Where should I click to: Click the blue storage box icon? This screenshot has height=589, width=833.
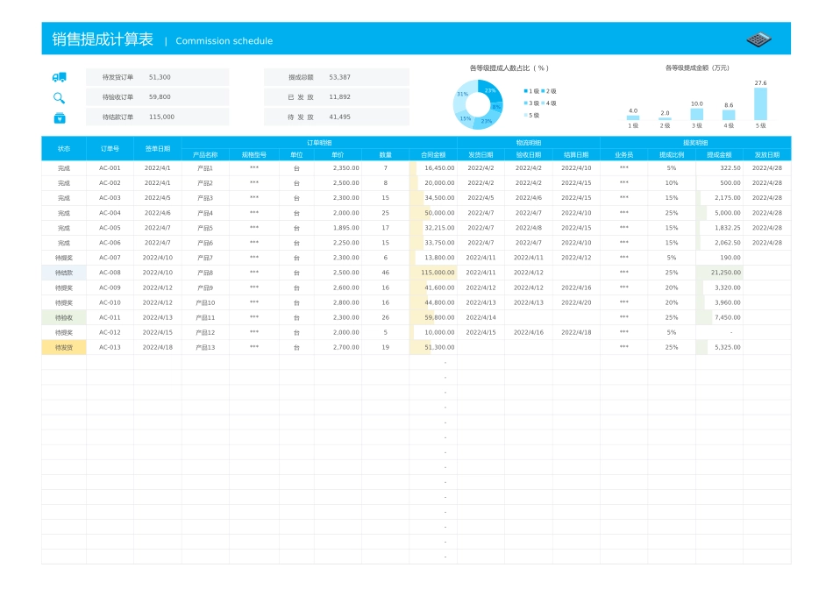click(59, 117)
